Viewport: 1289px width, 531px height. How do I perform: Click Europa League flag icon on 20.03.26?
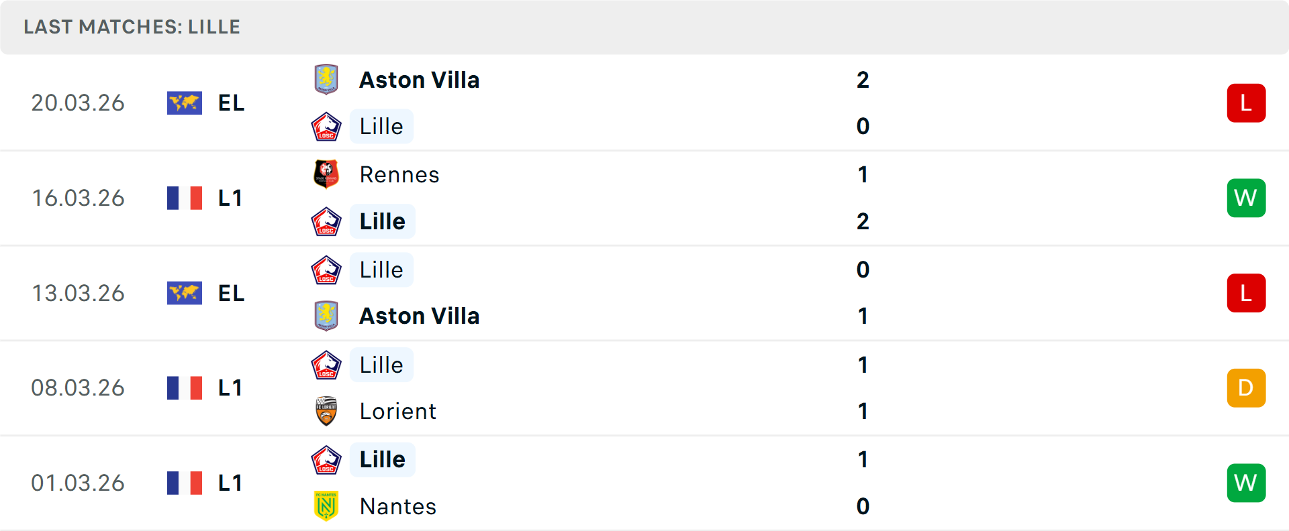pos(185,103)
